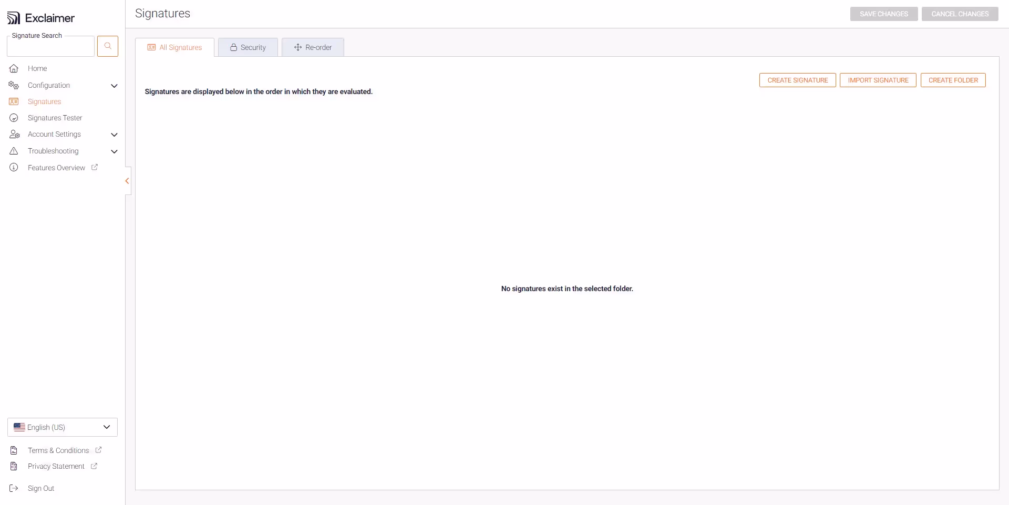Click the Troubleshooting warning triangle icon
The height and width of the screenshot is (505, 1009).
(x=14, y=151)
